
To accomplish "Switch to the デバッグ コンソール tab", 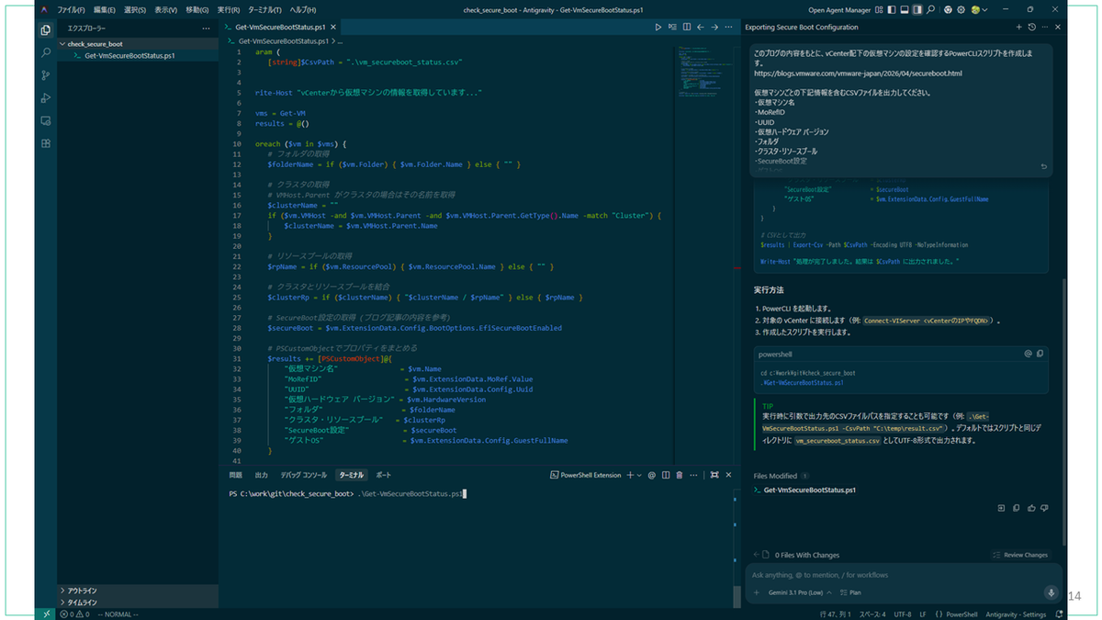I will point(303,475).
